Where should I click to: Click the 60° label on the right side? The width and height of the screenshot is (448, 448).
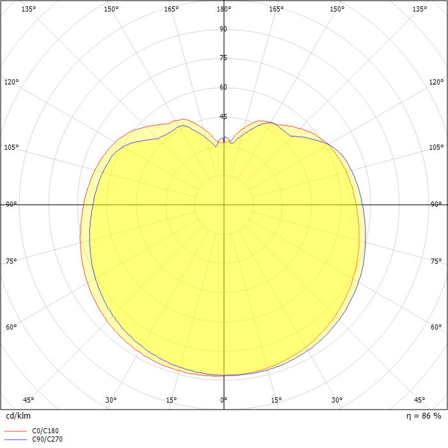pos(436,327)
